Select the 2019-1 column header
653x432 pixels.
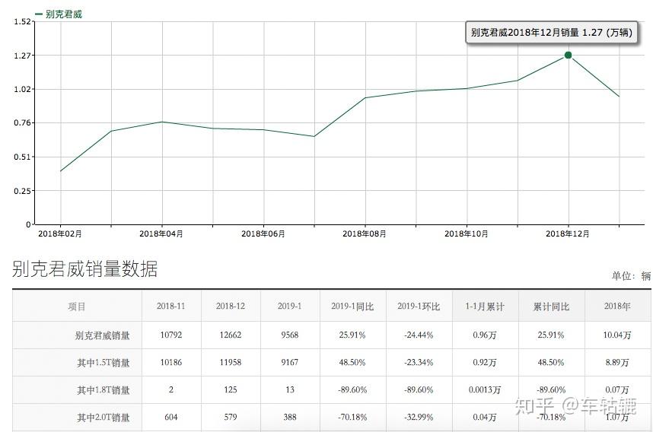(x=289, y=307)
